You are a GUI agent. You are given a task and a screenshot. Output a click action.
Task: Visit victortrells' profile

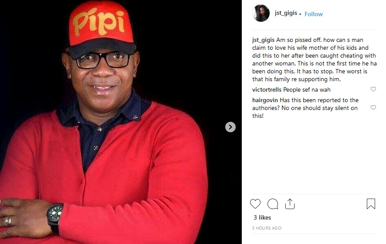(x=267, y=89)
